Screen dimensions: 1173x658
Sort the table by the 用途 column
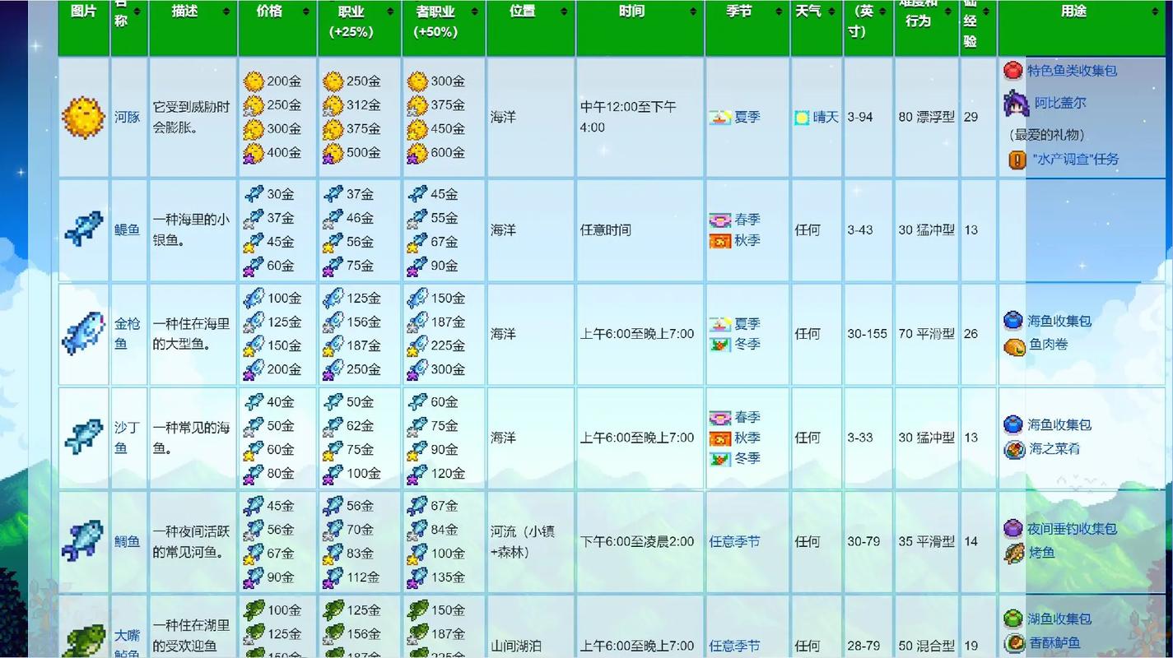(1082, 28)
